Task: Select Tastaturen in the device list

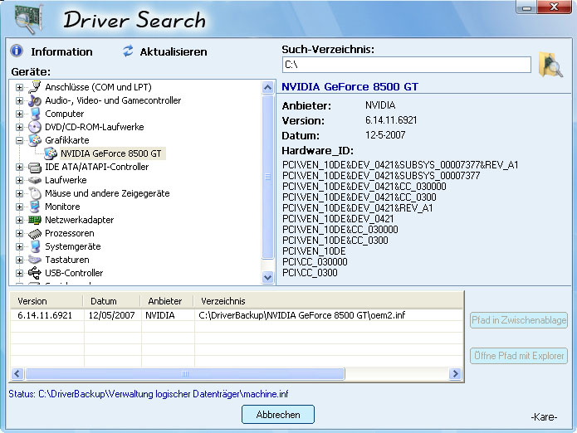Action: point(66,260)
